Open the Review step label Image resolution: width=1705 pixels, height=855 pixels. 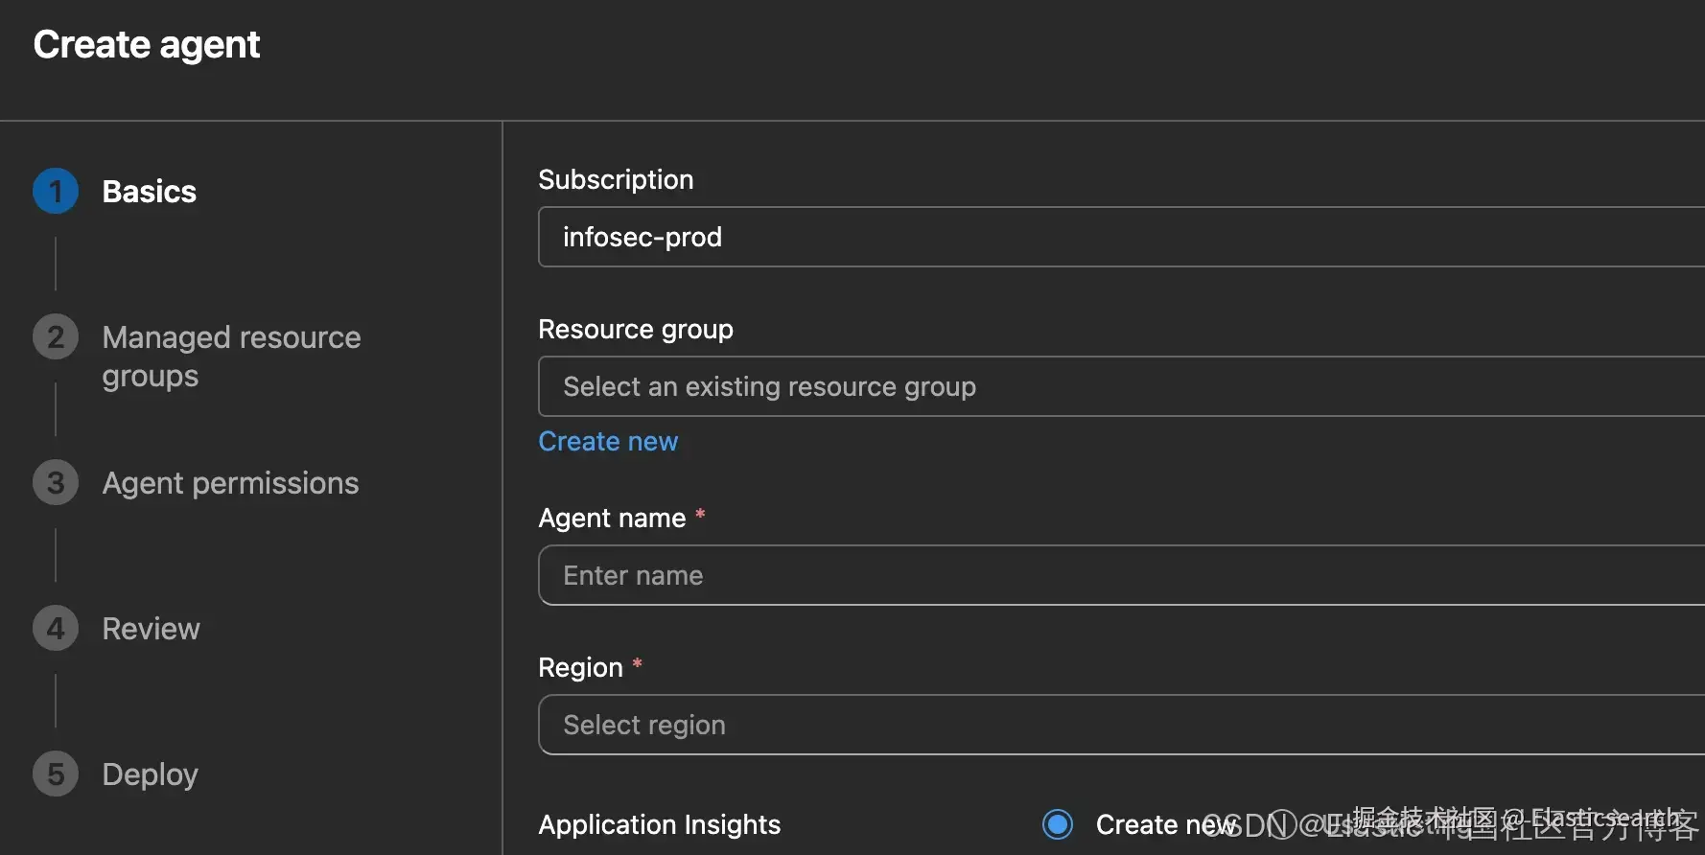coord(151,629)
